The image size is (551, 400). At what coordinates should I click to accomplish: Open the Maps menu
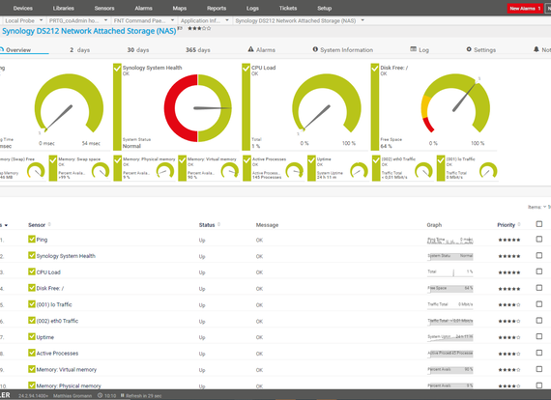point(180,8)
